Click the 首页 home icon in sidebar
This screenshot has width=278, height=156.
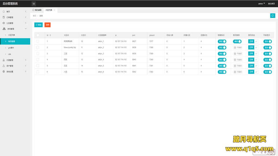tap(4, 12)
